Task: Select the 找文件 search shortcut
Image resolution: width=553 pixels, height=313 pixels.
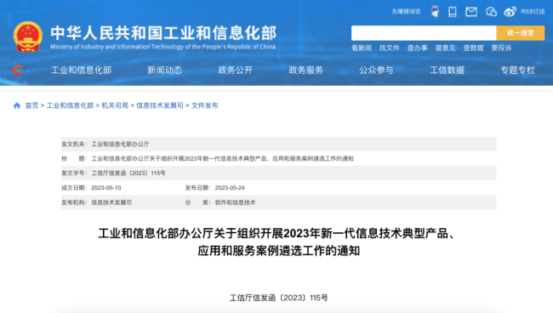Action: pyautogui.click(x=390, y=48)
